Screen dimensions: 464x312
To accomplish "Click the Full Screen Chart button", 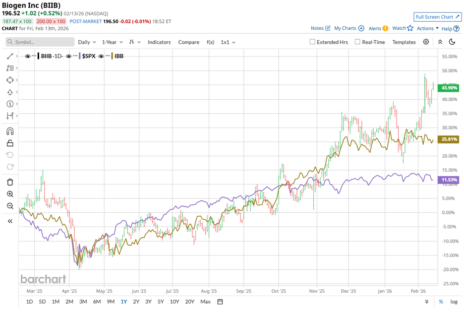I will [437, 17].
